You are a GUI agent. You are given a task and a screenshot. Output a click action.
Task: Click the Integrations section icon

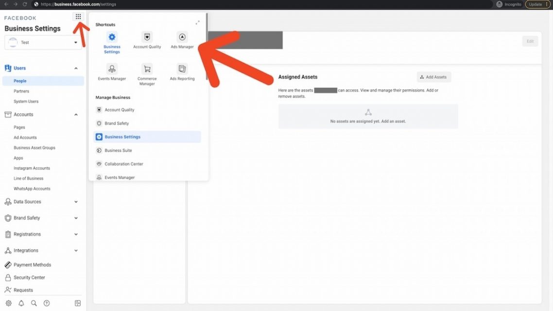8,250
